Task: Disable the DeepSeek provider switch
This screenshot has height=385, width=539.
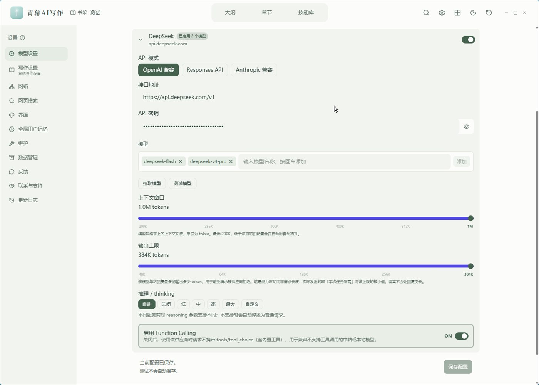Action: point(468,40)
